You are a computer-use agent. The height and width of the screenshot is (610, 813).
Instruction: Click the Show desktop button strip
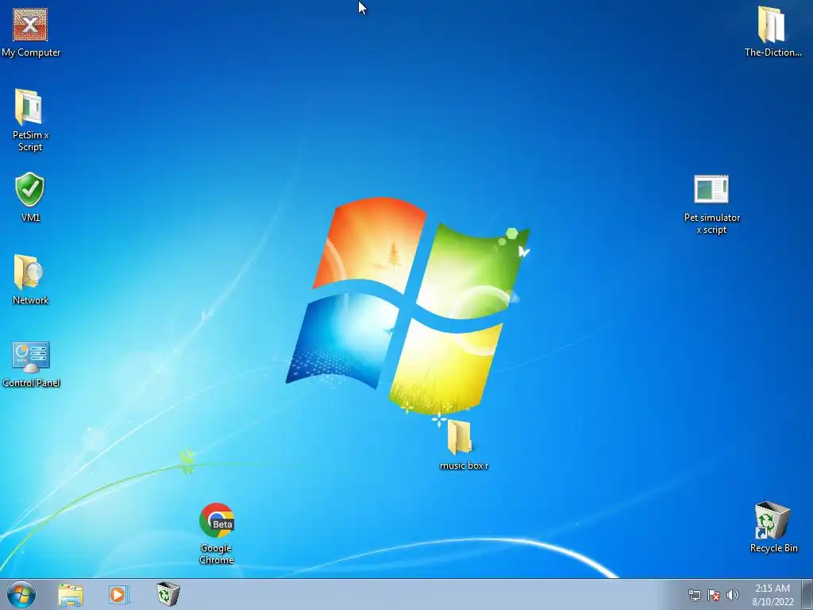(807, 594)
